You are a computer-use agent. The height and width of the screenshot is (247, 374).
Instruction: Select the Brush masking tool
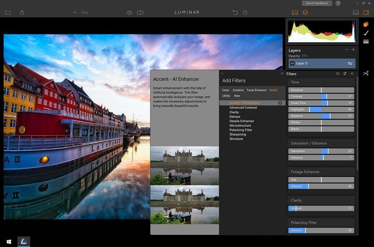[x=366, y=33]
